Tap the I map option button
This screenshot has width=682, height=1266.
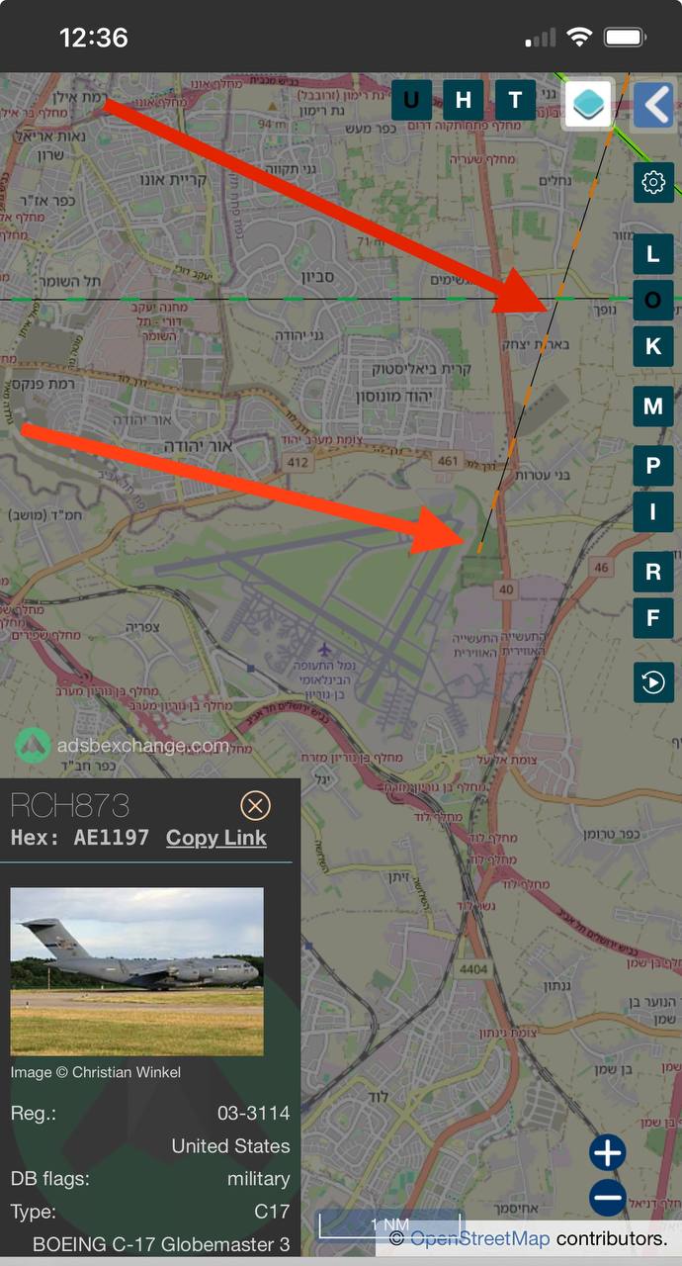tap(653, 512)
